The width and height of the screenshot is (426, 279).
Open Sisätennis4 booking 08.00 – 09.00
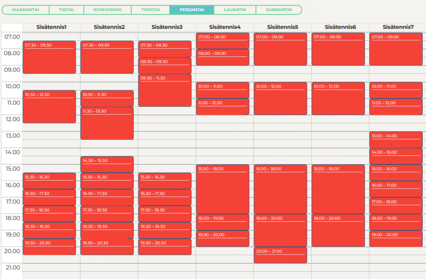click(223, 58)
